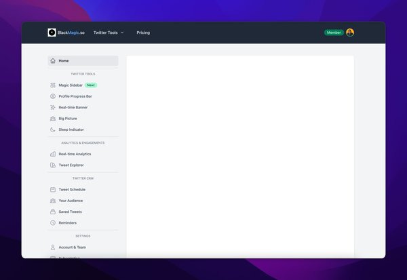This screenshot has height=280, width=407.
Task: Click the Tweet Schedule calendar icon
Action: tap(53, 189)
